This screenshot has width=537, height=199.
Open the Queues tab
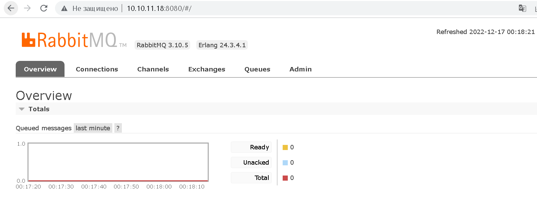coord(257,69)
